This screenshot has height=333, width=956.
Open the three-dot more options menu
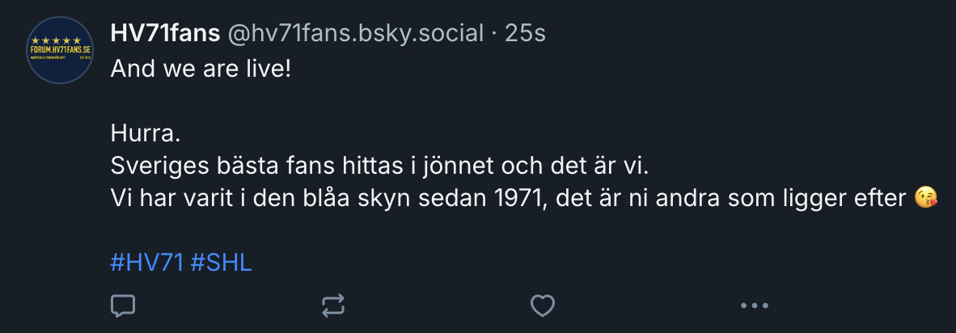(x=754, y=306)
